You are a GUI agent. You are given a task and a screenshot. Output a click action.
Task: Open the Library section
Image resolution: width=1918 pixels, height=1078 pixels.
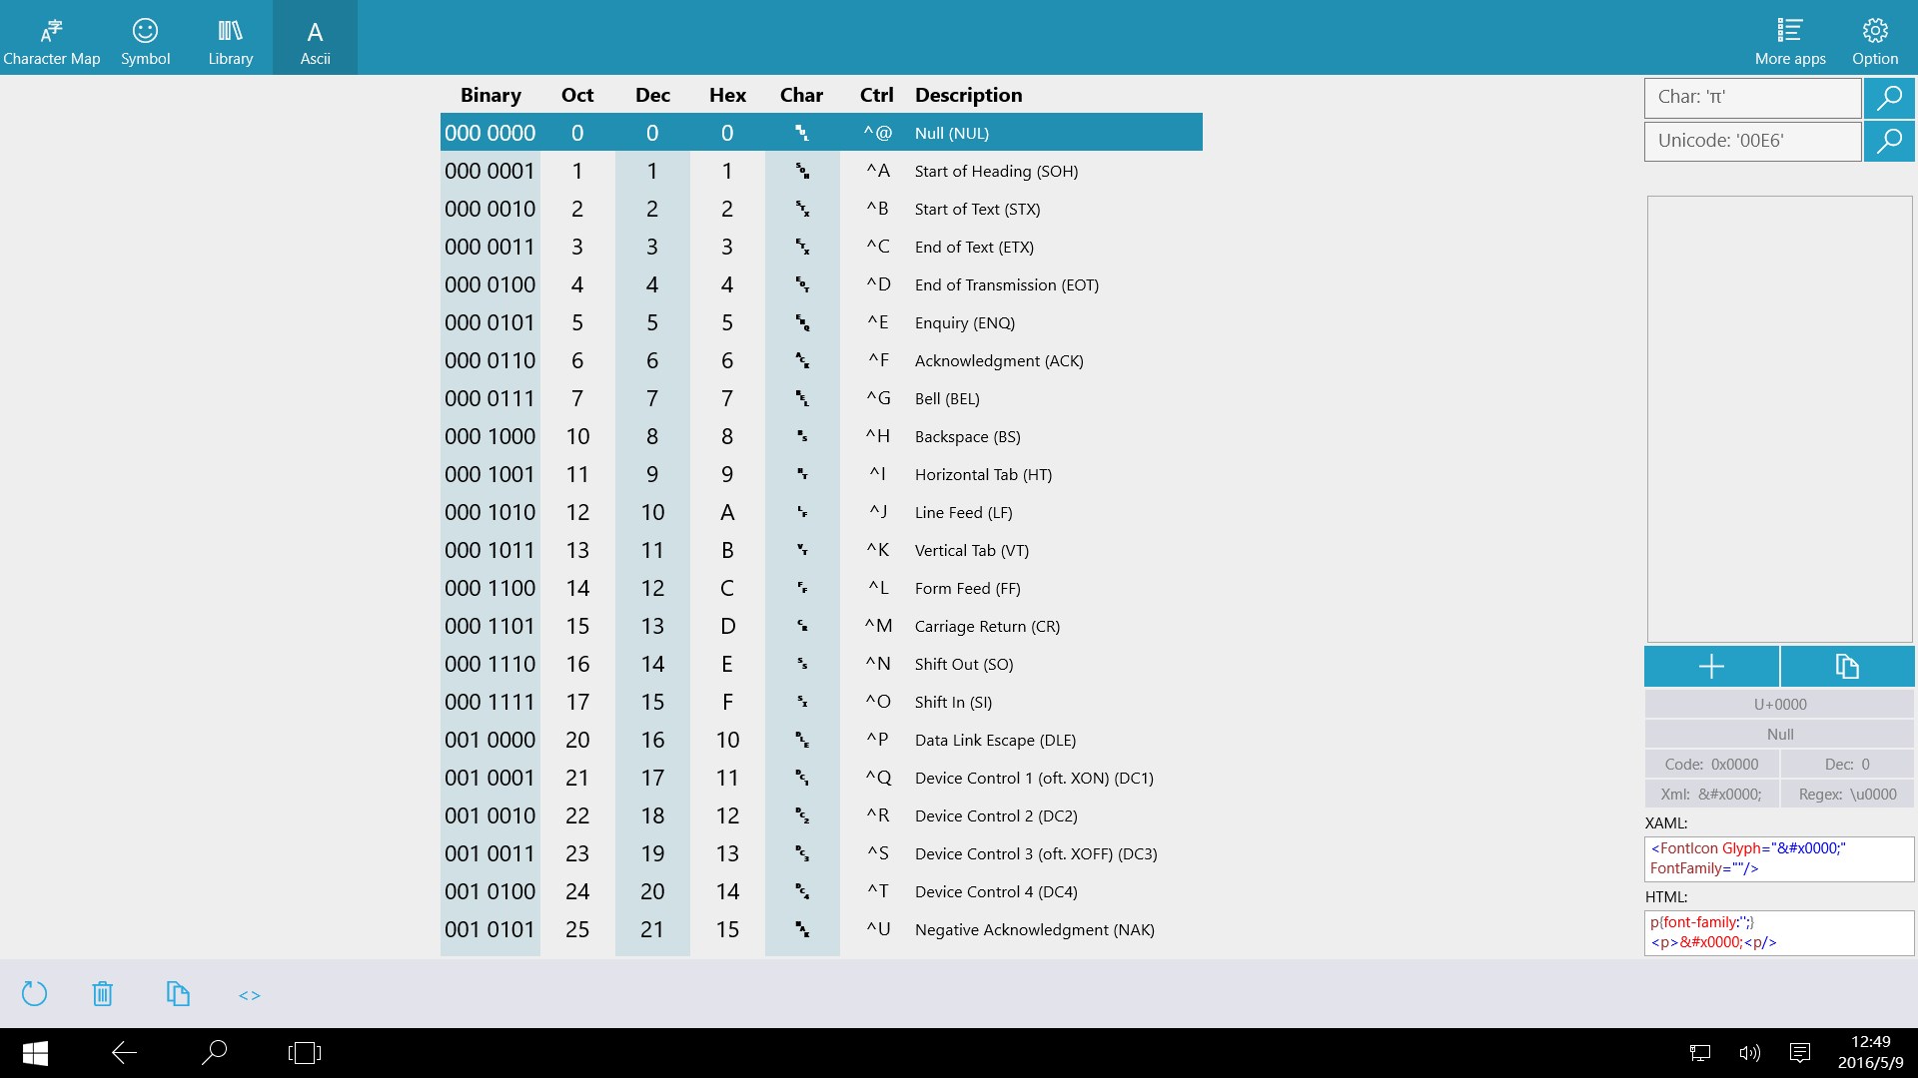click(x=231, y=40)
